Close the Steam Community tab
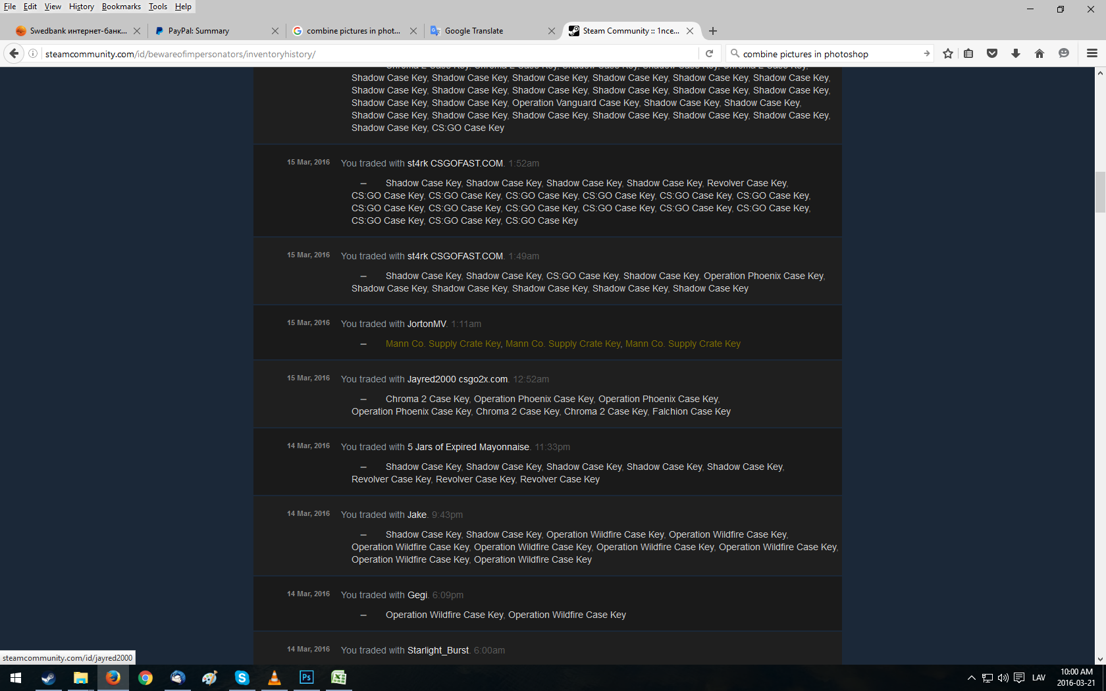Image resolution: width=1106 pixels, height=691 pixels. click(x=690, y=31)
